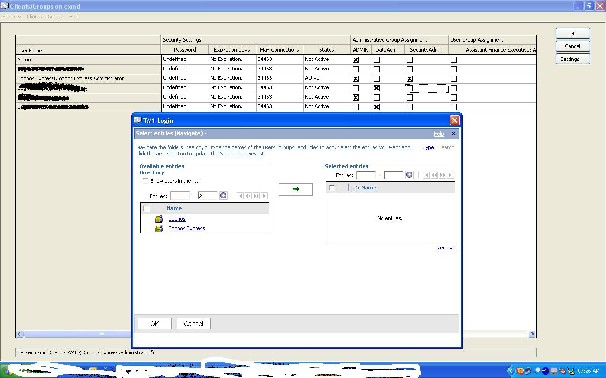This screenshot has height=378, width=606.
Task: Tick the select-all checkbox in Selected entries header
Action: tap(332, 188)
